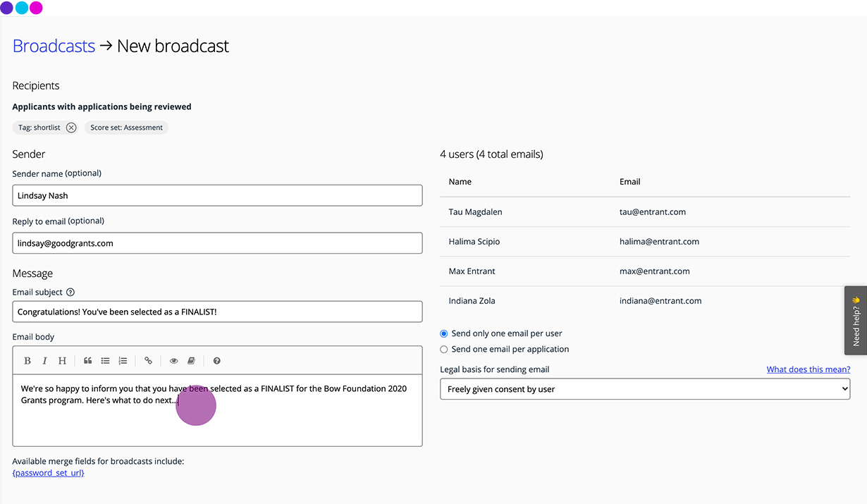Click the 'Score set: Assessment' filter chip
867x504 pixels.
click(x=126, y=128)
